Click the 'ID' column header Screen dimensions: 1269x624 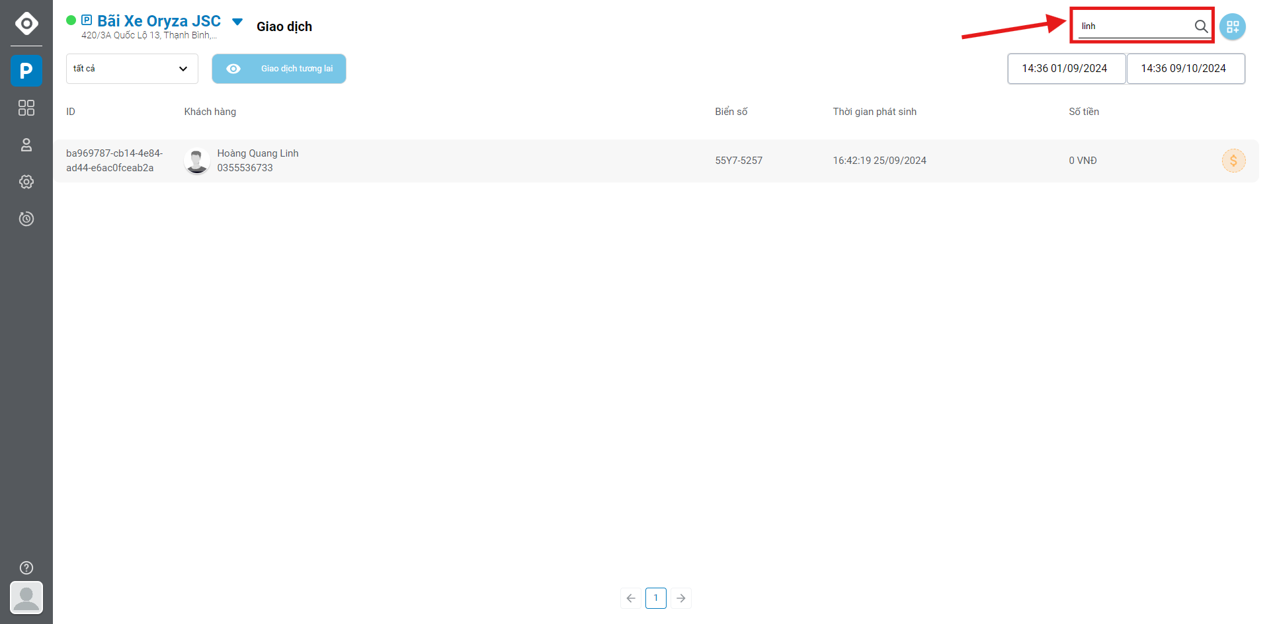pyautogui.click(x=71, y=112)
